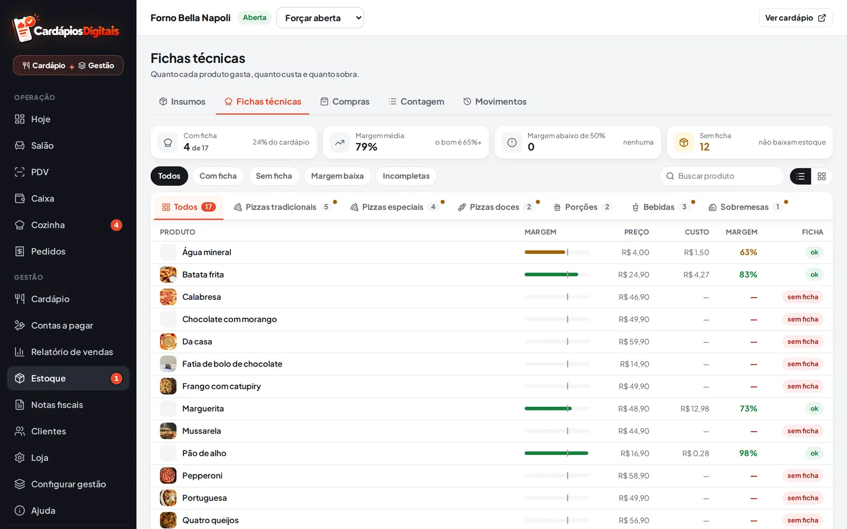This screenshot has width=847, height=529.
Task: Switch to Compras tab
Action: (345, 102)
